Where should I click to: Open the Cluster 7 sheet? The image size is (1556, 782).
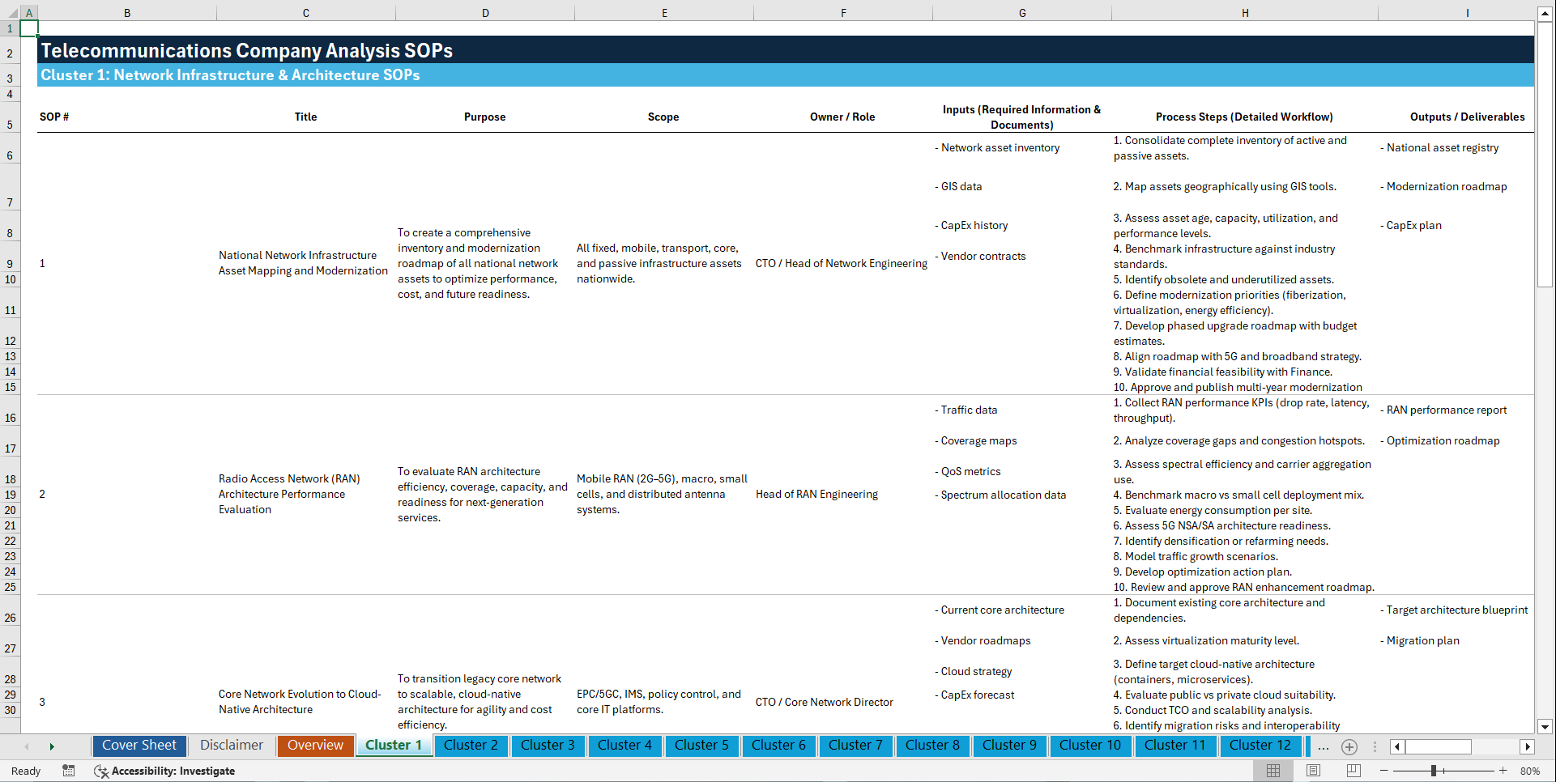pyautogui.click(x=855, y=745)
